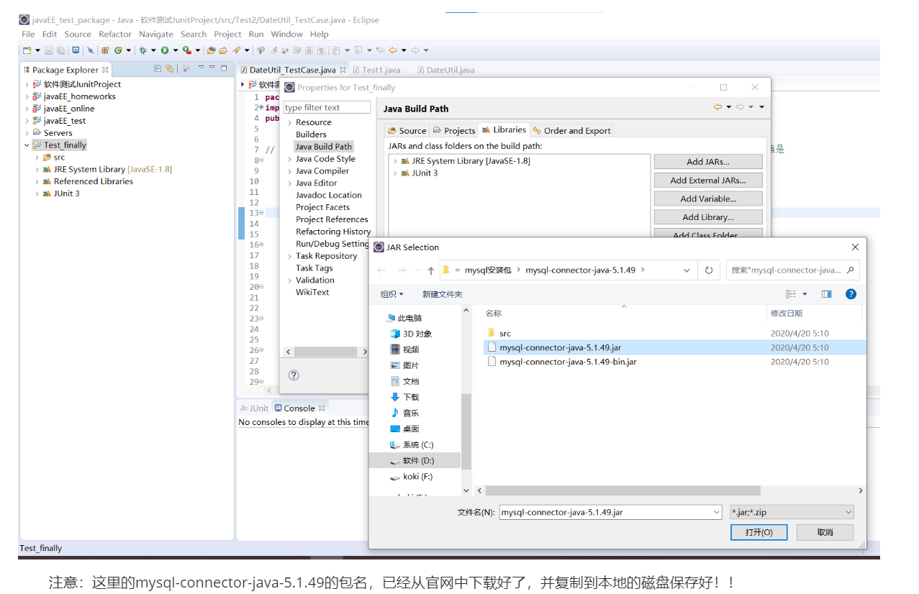The height and width of the screenshot is (594, 919).
Task: Click the 修改日期 column header
Action: (x=786, y=314)
